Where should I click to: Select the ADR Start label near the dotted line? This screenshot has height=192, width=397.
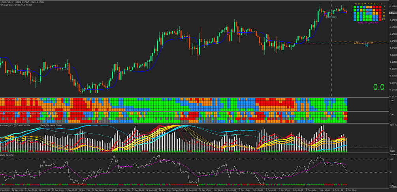tap(331, 17)
